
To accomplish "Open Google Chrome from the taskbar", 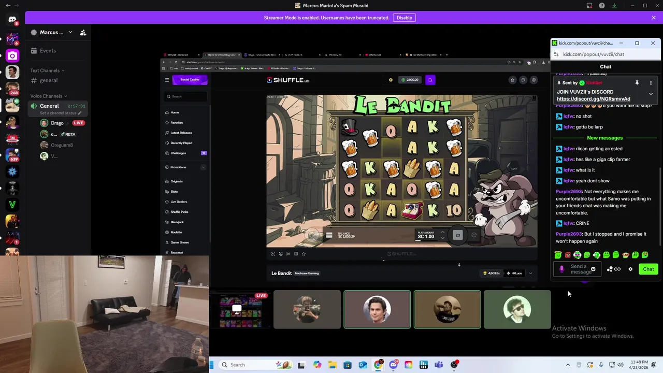I will click(378, 365).
